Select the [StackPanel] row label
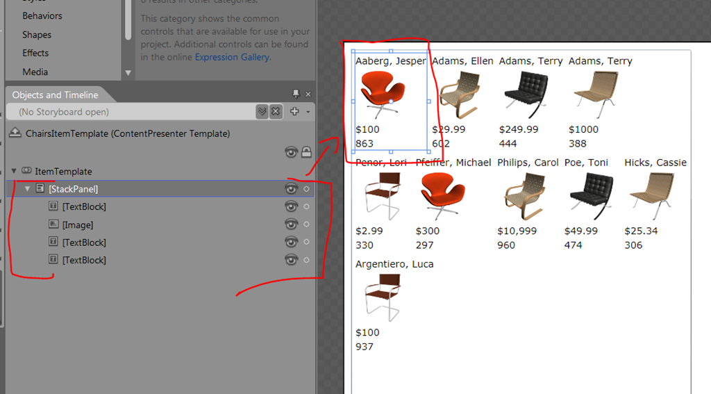711x394 pixels. [74, 189]
